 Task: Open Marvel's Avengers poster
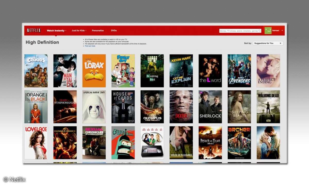click(x=239, y=71)
